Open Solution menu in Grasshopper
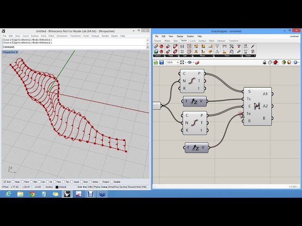 pos(190,36)
